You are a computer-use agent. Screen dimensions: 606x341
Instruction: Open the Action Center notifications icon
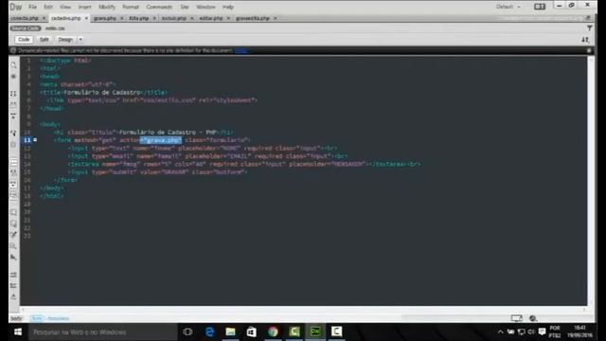tap(542, 332)
